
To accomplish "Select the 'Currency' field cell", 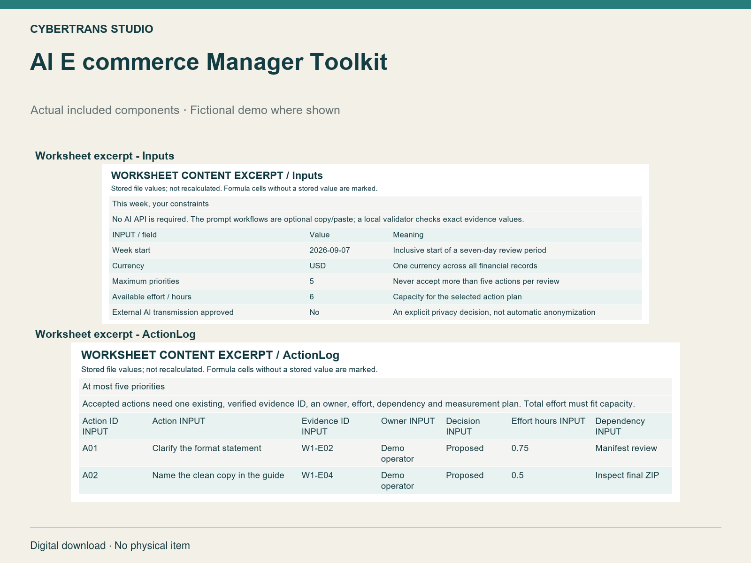I will pyautogui.click(x=128, y=266).
